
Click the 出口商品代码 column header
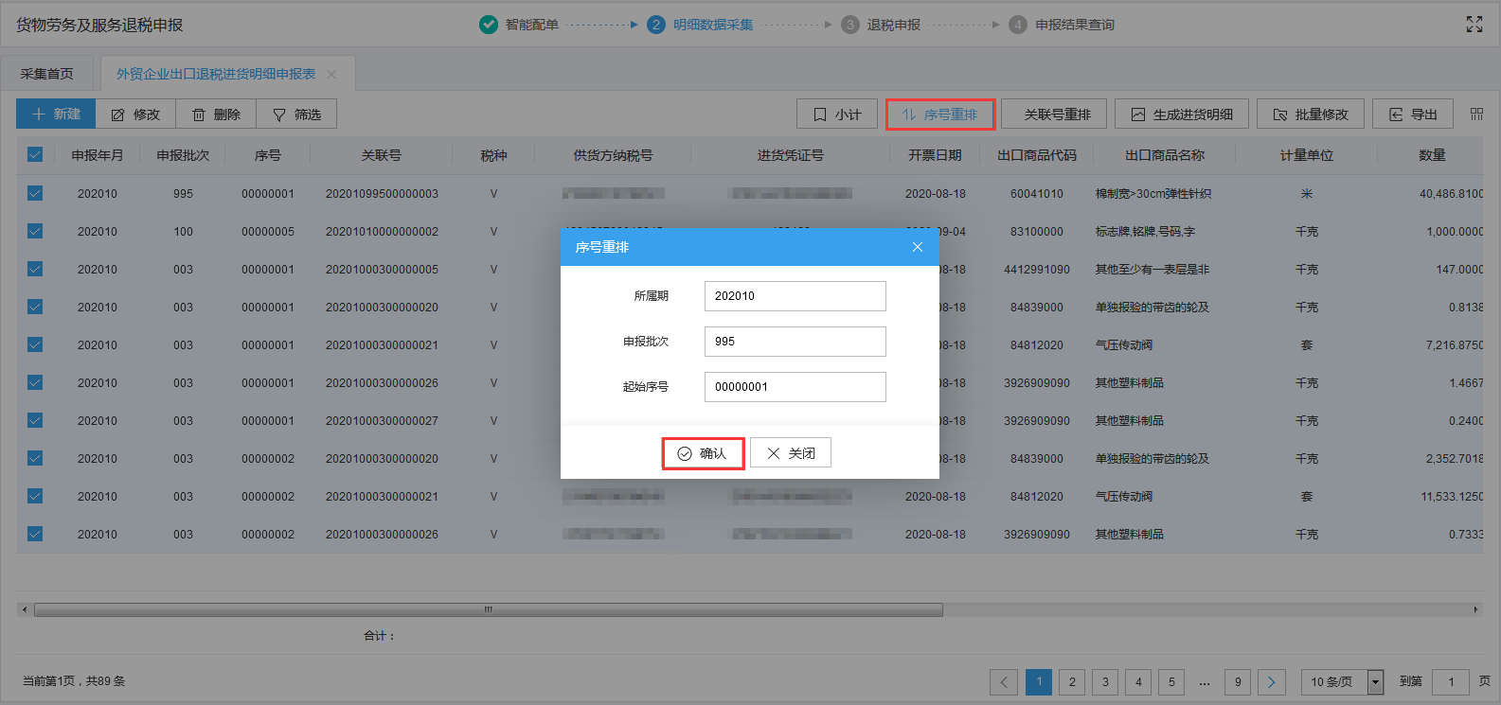coord(1037,155)
